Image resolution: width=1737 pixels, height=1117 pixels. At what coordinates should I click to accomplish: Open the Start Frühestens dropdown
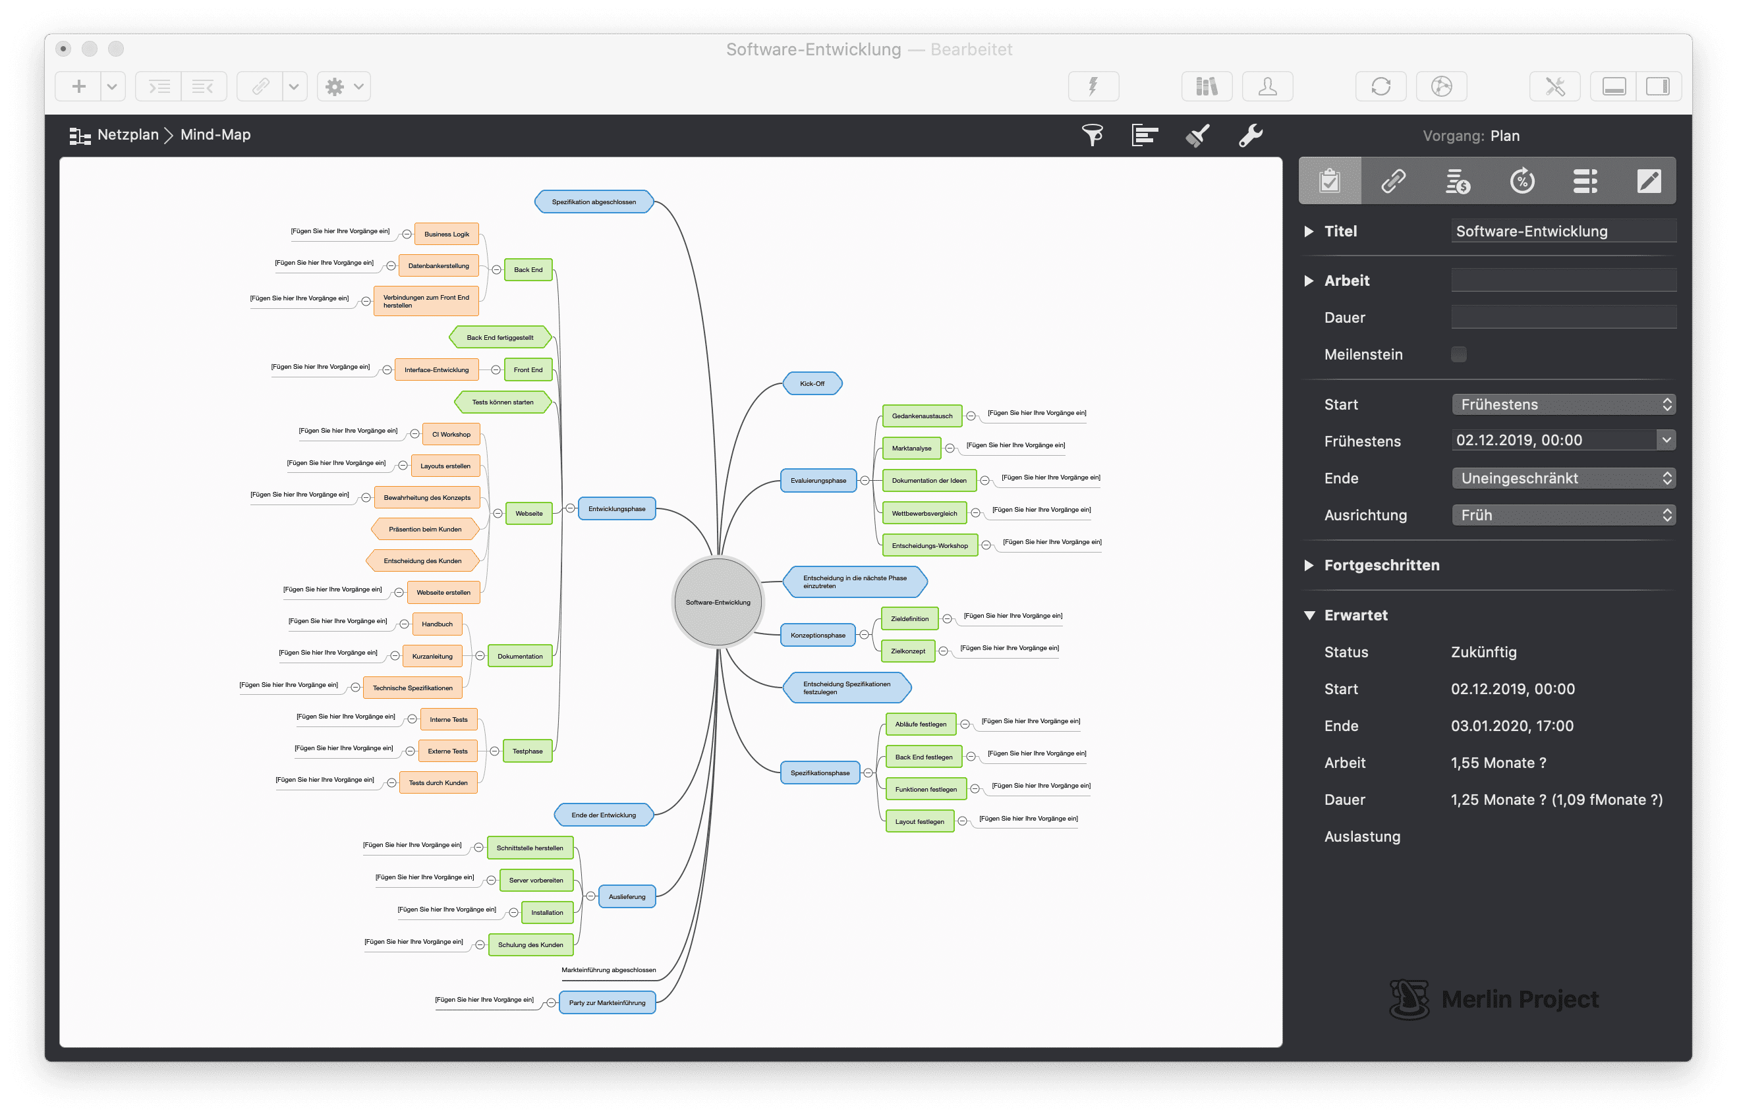1563,404
